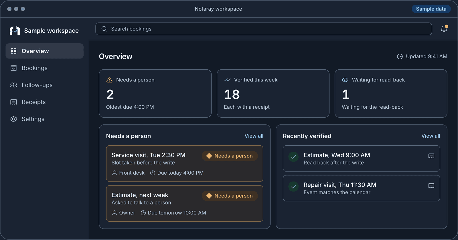This screenshot has height=240, width=458.
Task: Click the Sample workspace name
Action: (52, 31)
